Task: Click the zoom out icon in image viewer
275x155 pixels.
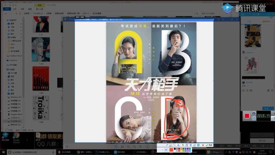Action: [x=134, y=147]
